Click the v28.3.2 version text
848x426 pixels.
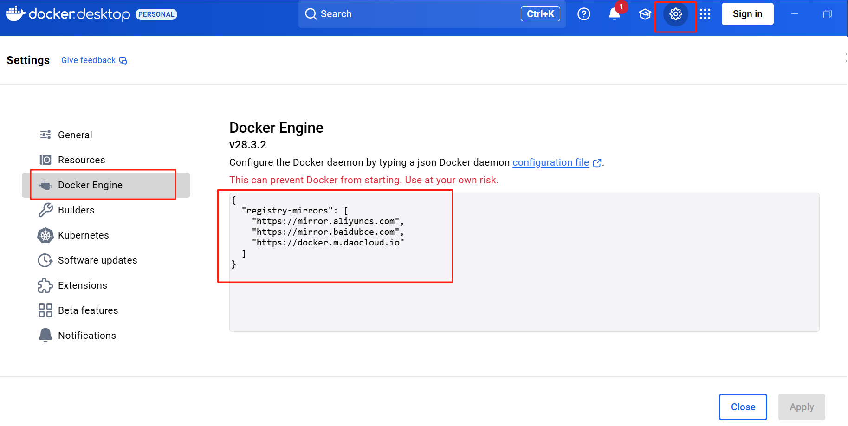(x=248, y=145)
